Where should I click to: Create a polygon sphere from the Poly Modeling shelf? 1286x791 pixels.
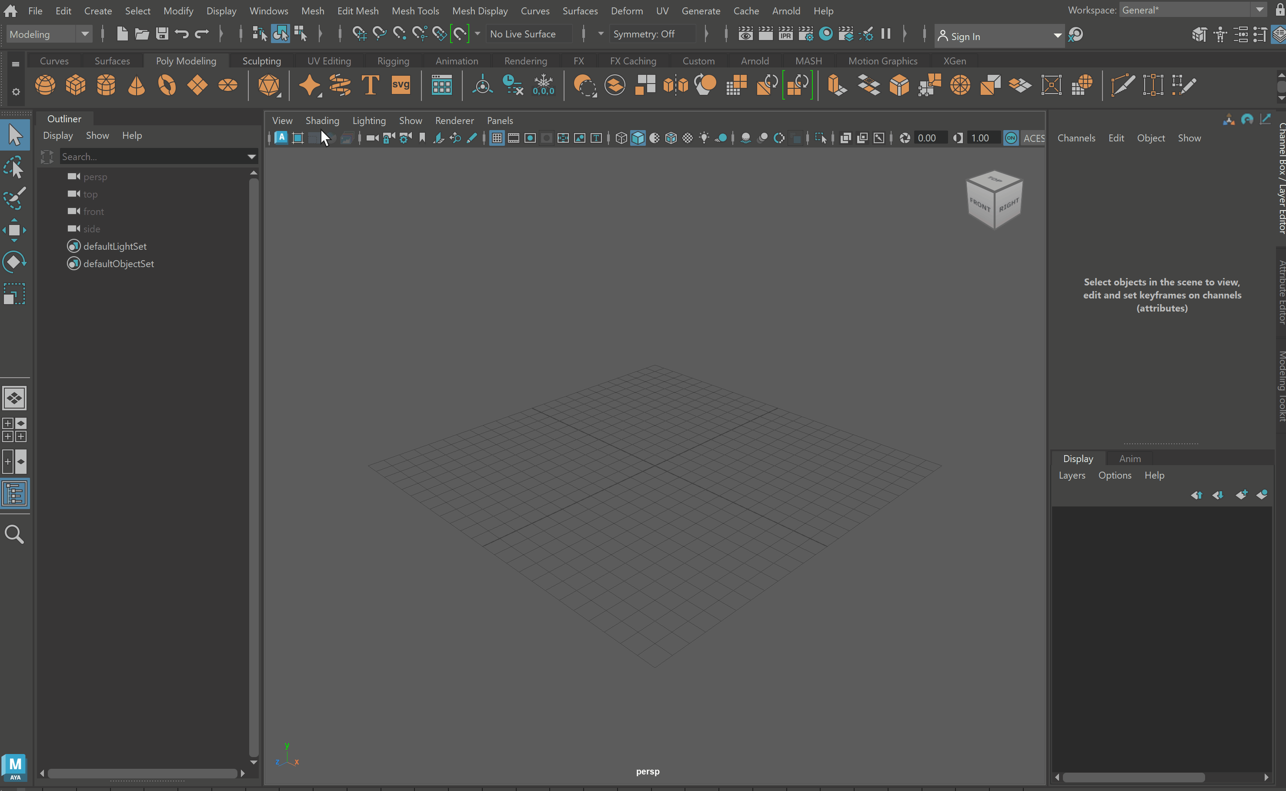point(46,85)
